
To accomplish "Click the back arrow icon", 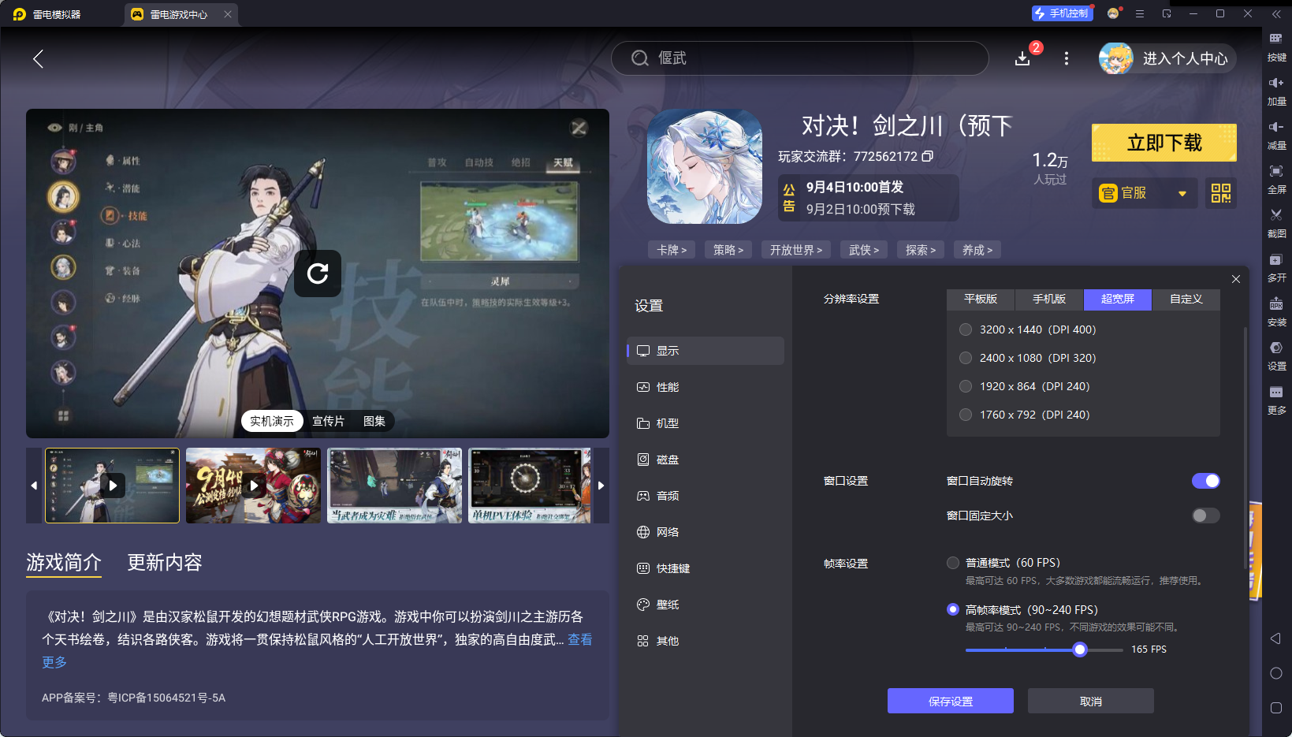I will tap(38, 58).
